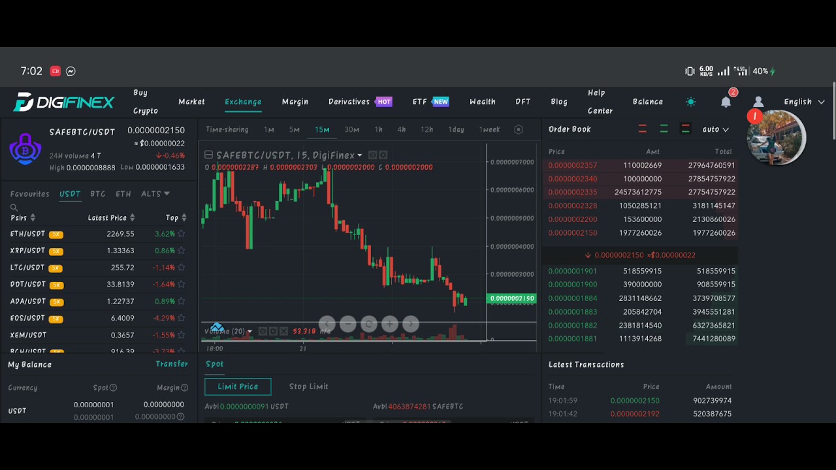Screen dimensions: 836x470
Task: Switch to Favourites tab
Action: pyautogui.click(x=29, y=194)
